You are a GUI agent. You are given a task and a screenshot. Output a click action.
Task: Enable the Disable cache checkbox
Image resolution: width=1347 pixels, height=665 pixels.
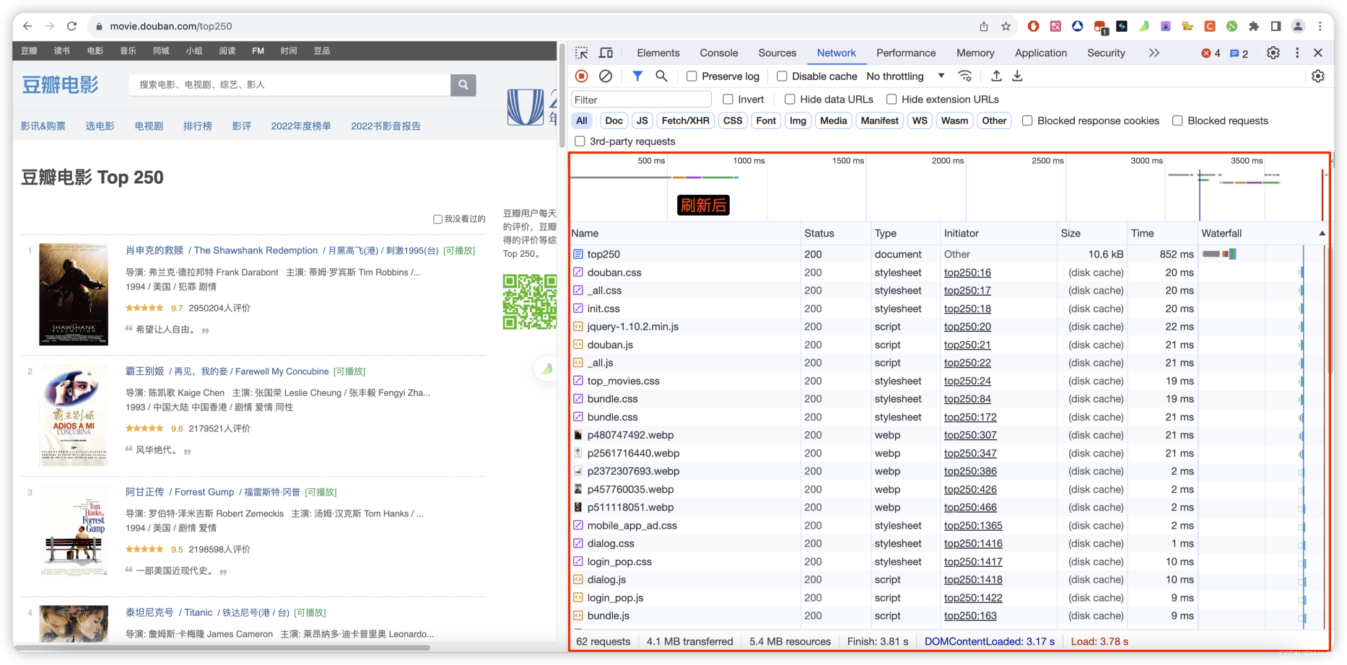[x=782, y=76]
